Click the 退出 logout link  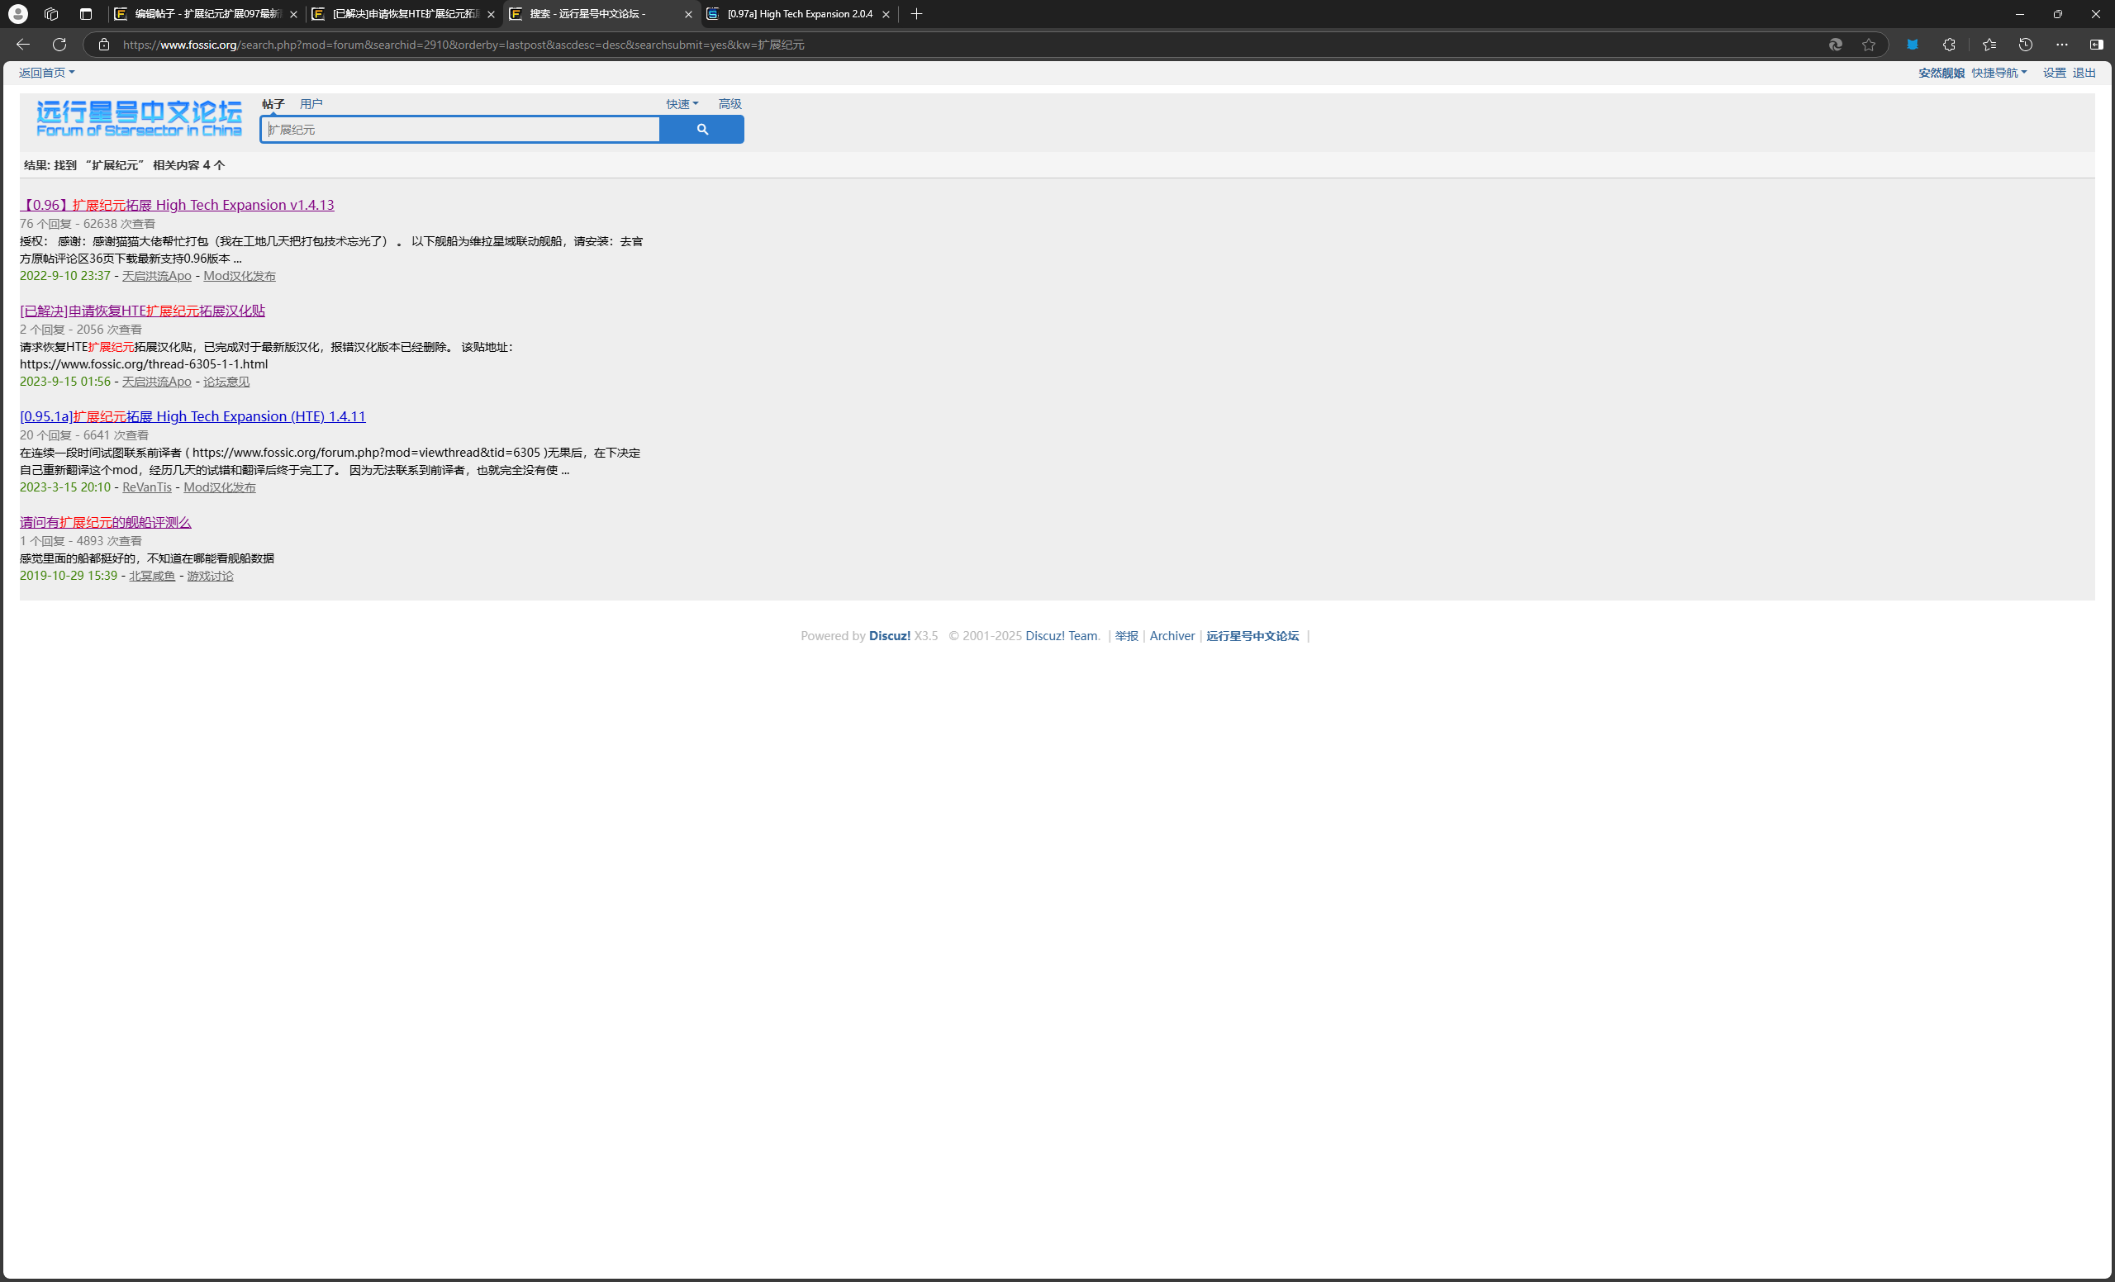[x=2084, y=73]
